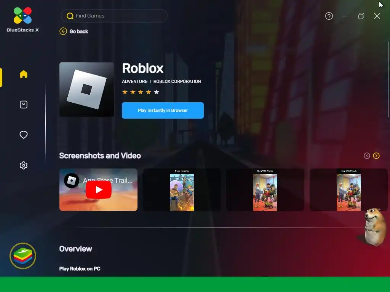
Task: Click the Roblox channel avatar on video
Action: click(72, 181)
